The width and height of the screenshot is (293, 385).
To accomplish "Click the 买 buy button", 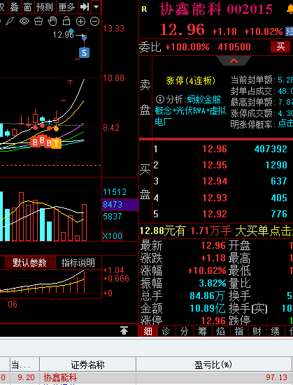I will [x=280, y=46].
